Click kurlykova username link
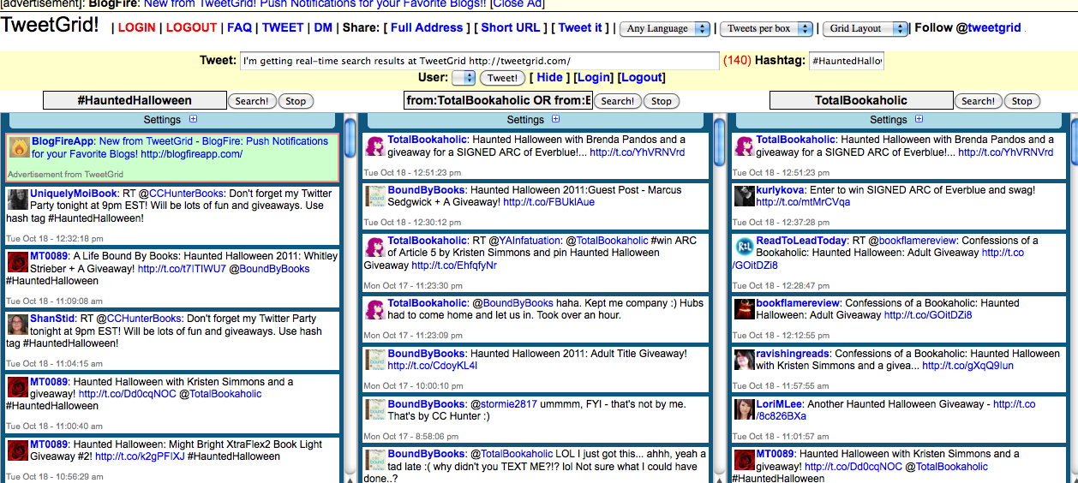Screen dimensions: 1078x483 (x=782, y=190)
